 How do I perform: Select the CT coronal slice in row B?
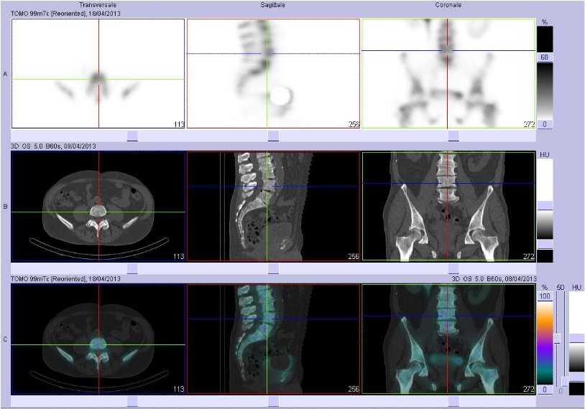(448, 206)
